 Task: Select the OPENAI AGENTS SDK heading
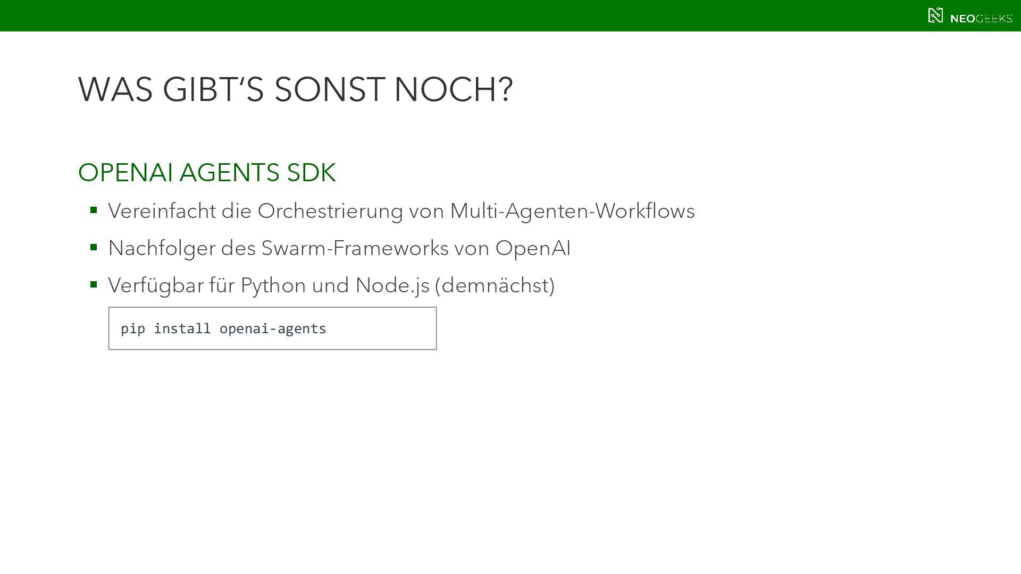(207, 172)
